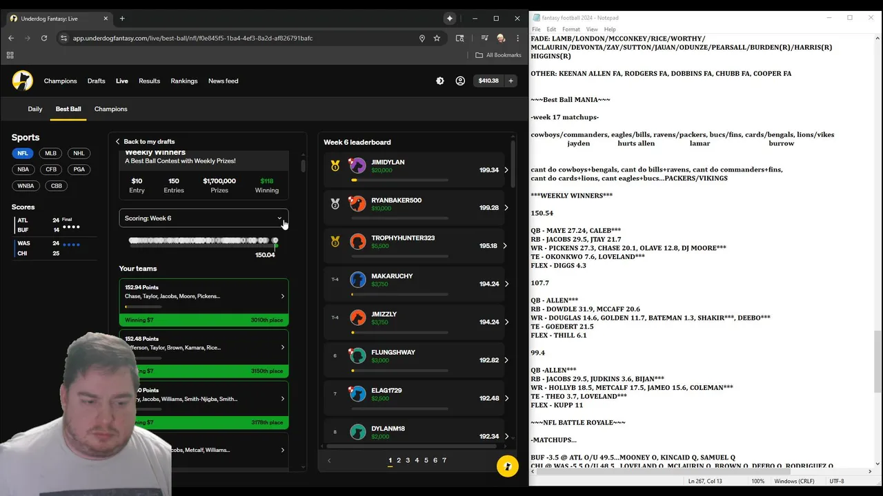Open Chrome three-dot menu
Viewport: 883px width, 496px height.
click(x=517, y=38)
